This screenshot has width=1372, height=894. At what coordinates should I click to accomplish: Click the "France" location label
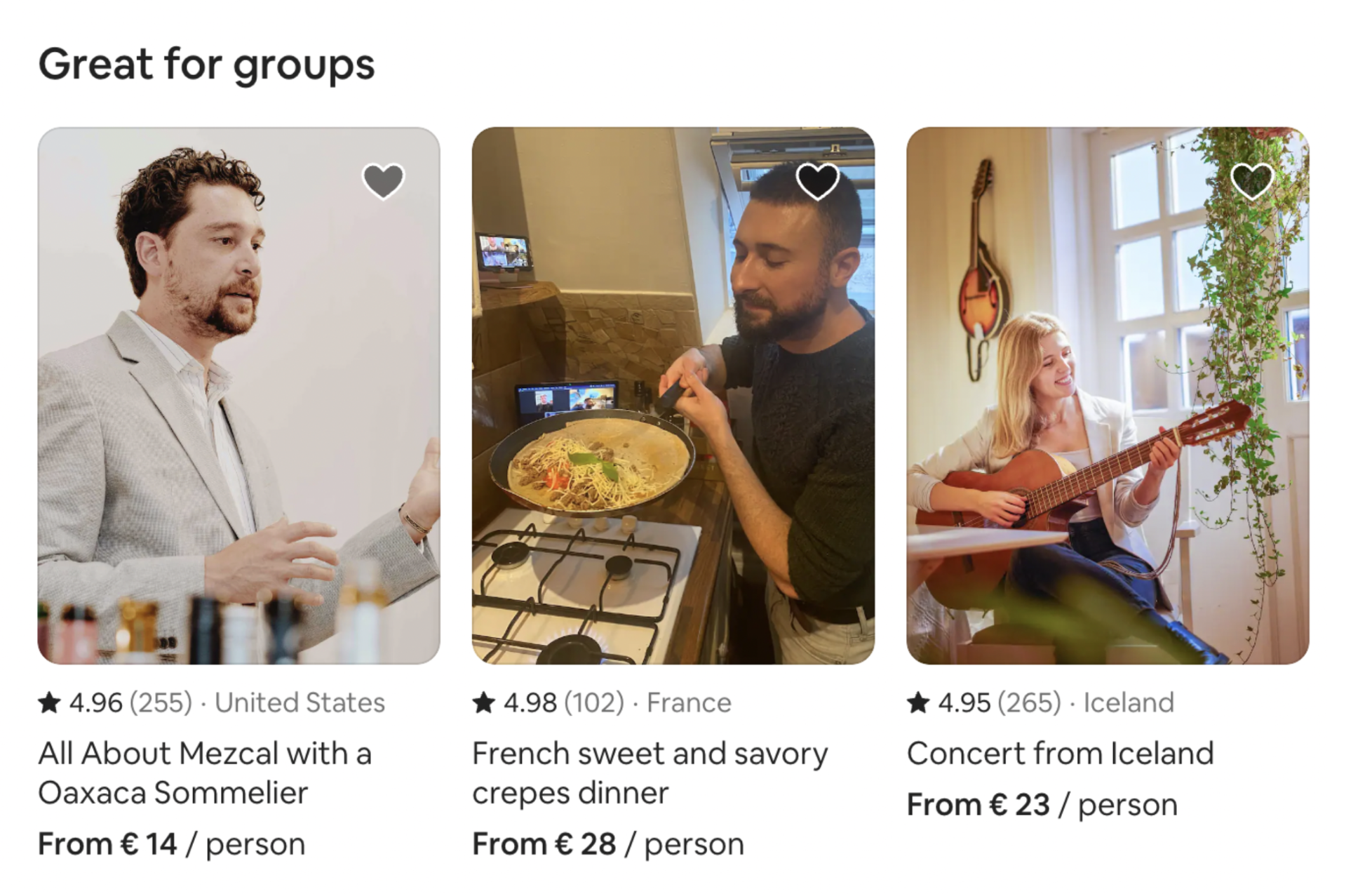[x=689, y=702]
